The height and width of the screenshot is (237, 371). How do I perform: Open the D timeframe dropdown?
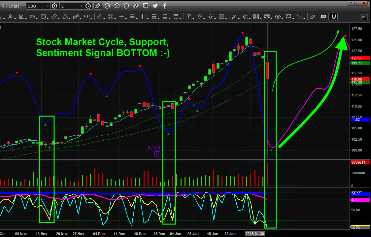point(72,6)
